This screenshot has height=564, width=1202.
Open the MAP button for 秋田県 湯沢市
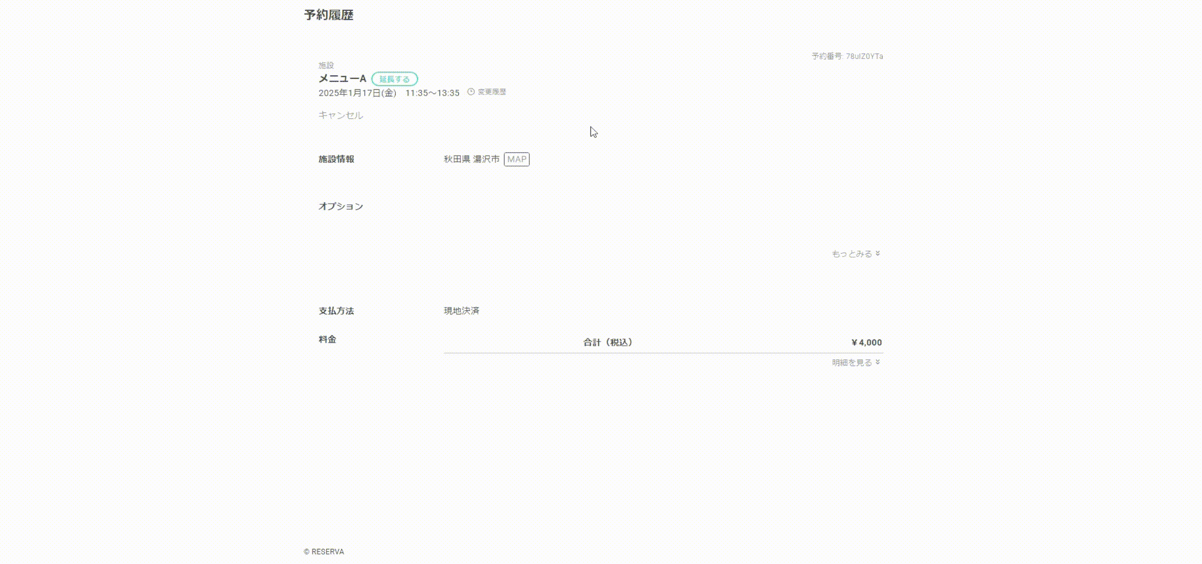(517, 159)
